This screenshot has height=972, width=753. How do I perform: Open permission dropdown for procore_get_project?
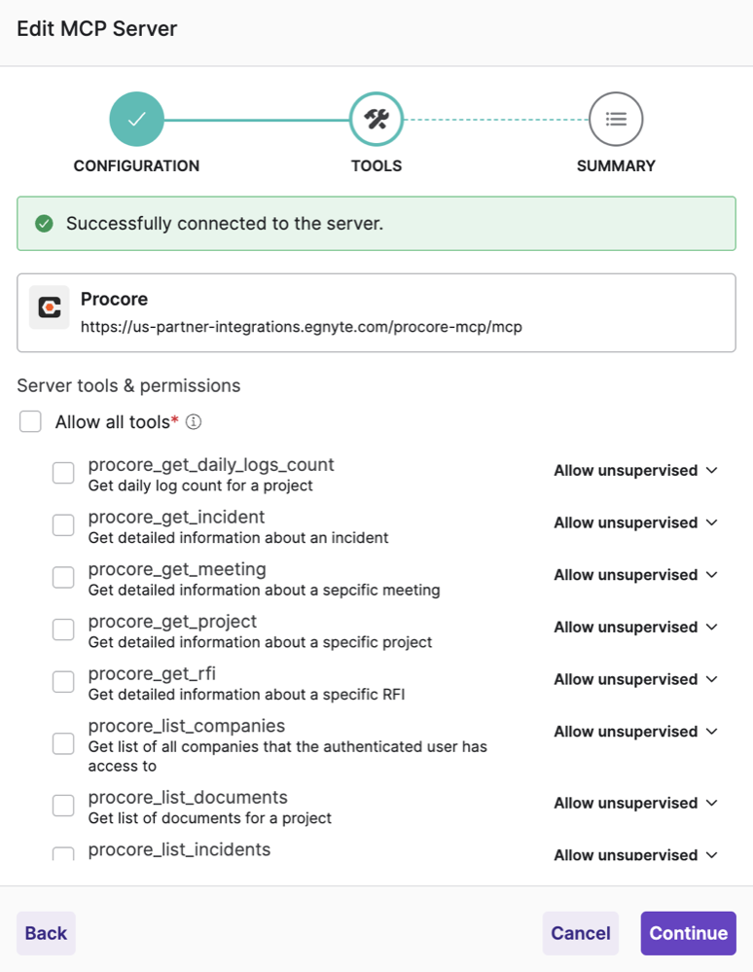point(635,628)
